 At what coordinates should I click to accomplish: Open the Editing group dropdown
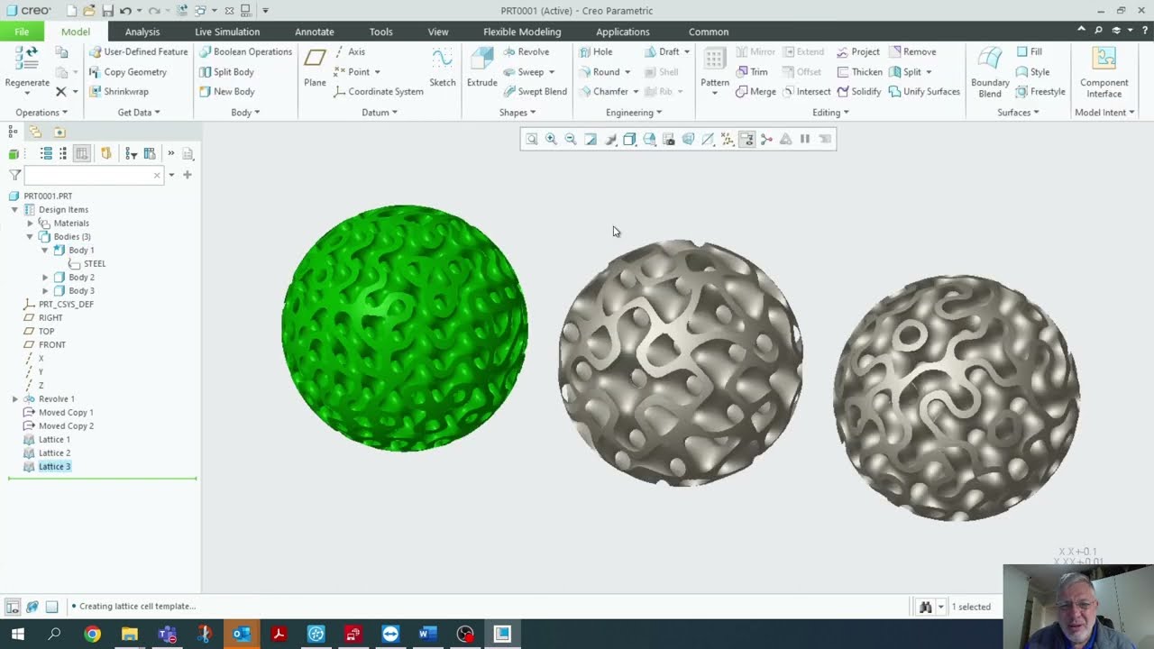click(830, 113)
